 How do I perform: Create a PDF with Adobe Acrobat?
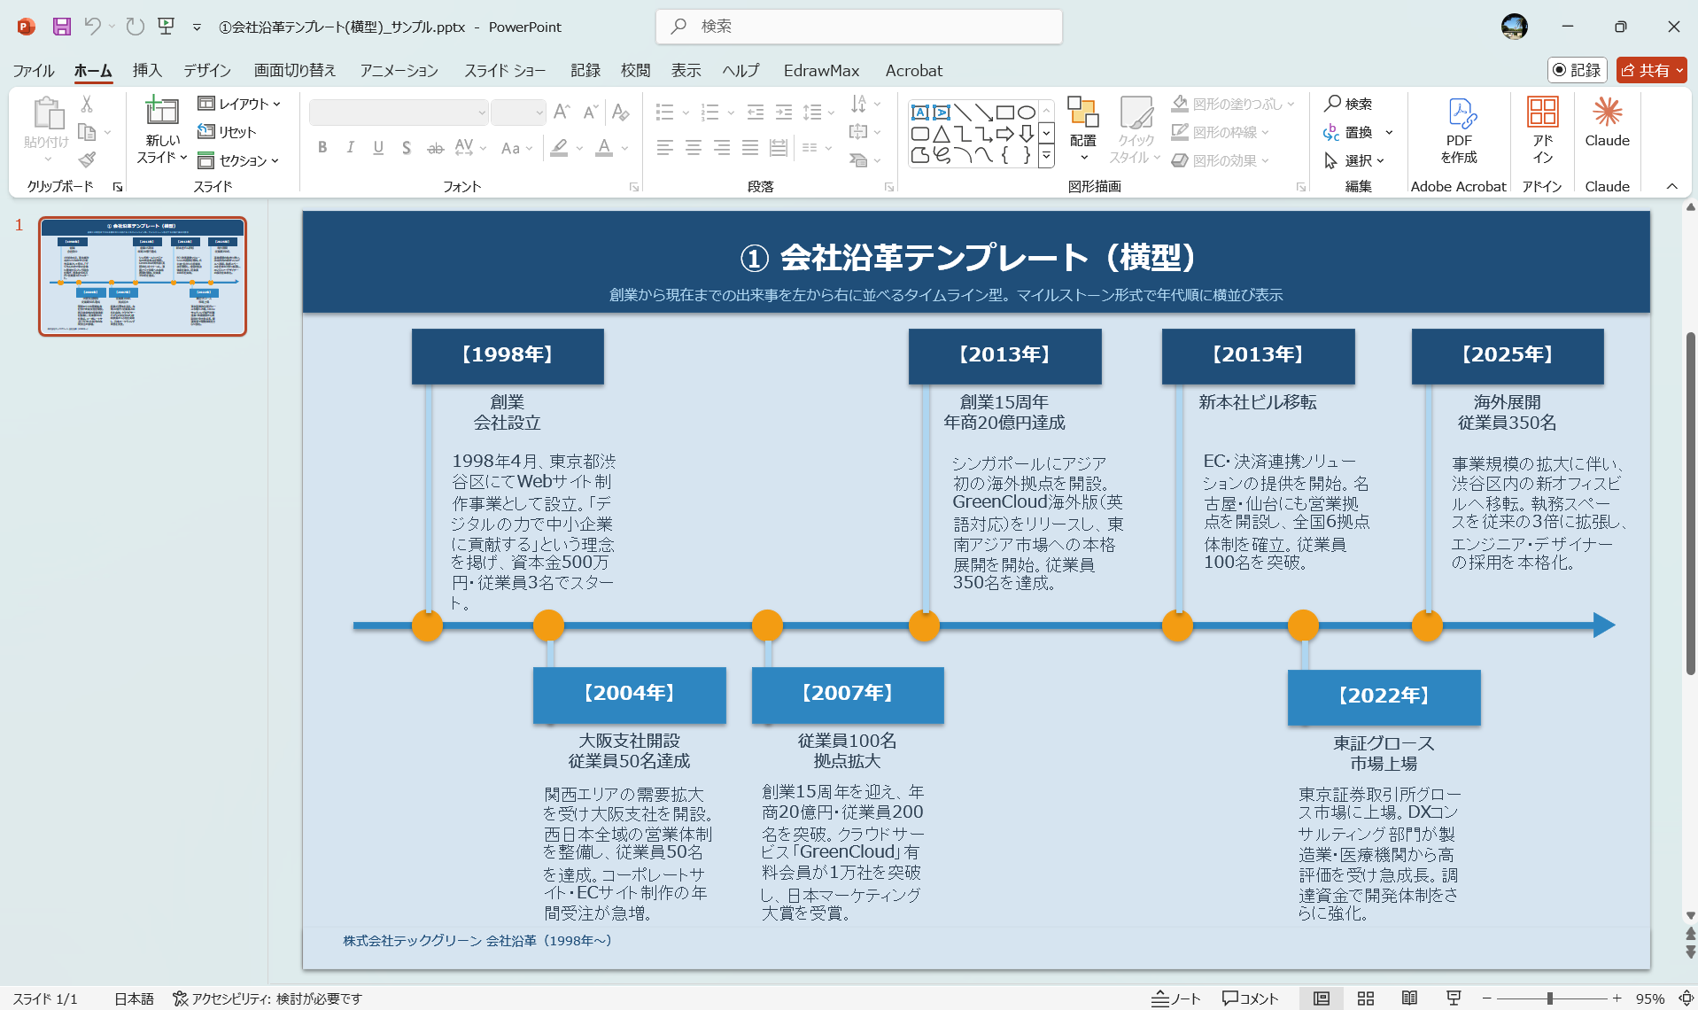(x=1459, y=130)
